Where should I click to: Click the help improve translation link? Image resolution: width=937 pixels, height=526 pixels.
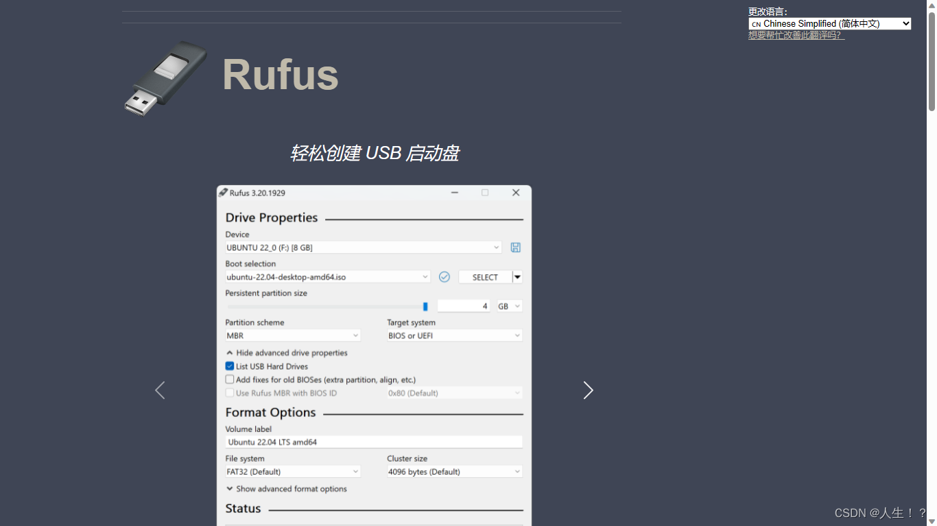(796, 35)
